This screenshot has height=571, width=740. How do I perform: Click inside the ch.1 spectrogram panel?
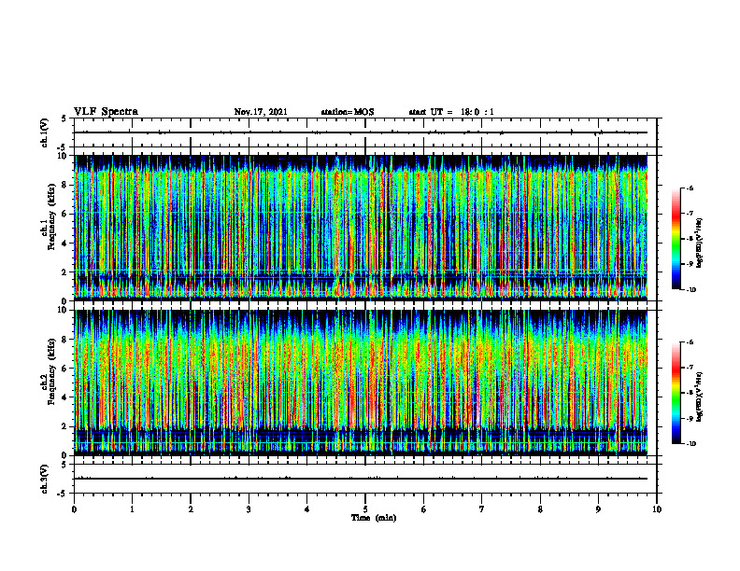(x=361, y=228)
